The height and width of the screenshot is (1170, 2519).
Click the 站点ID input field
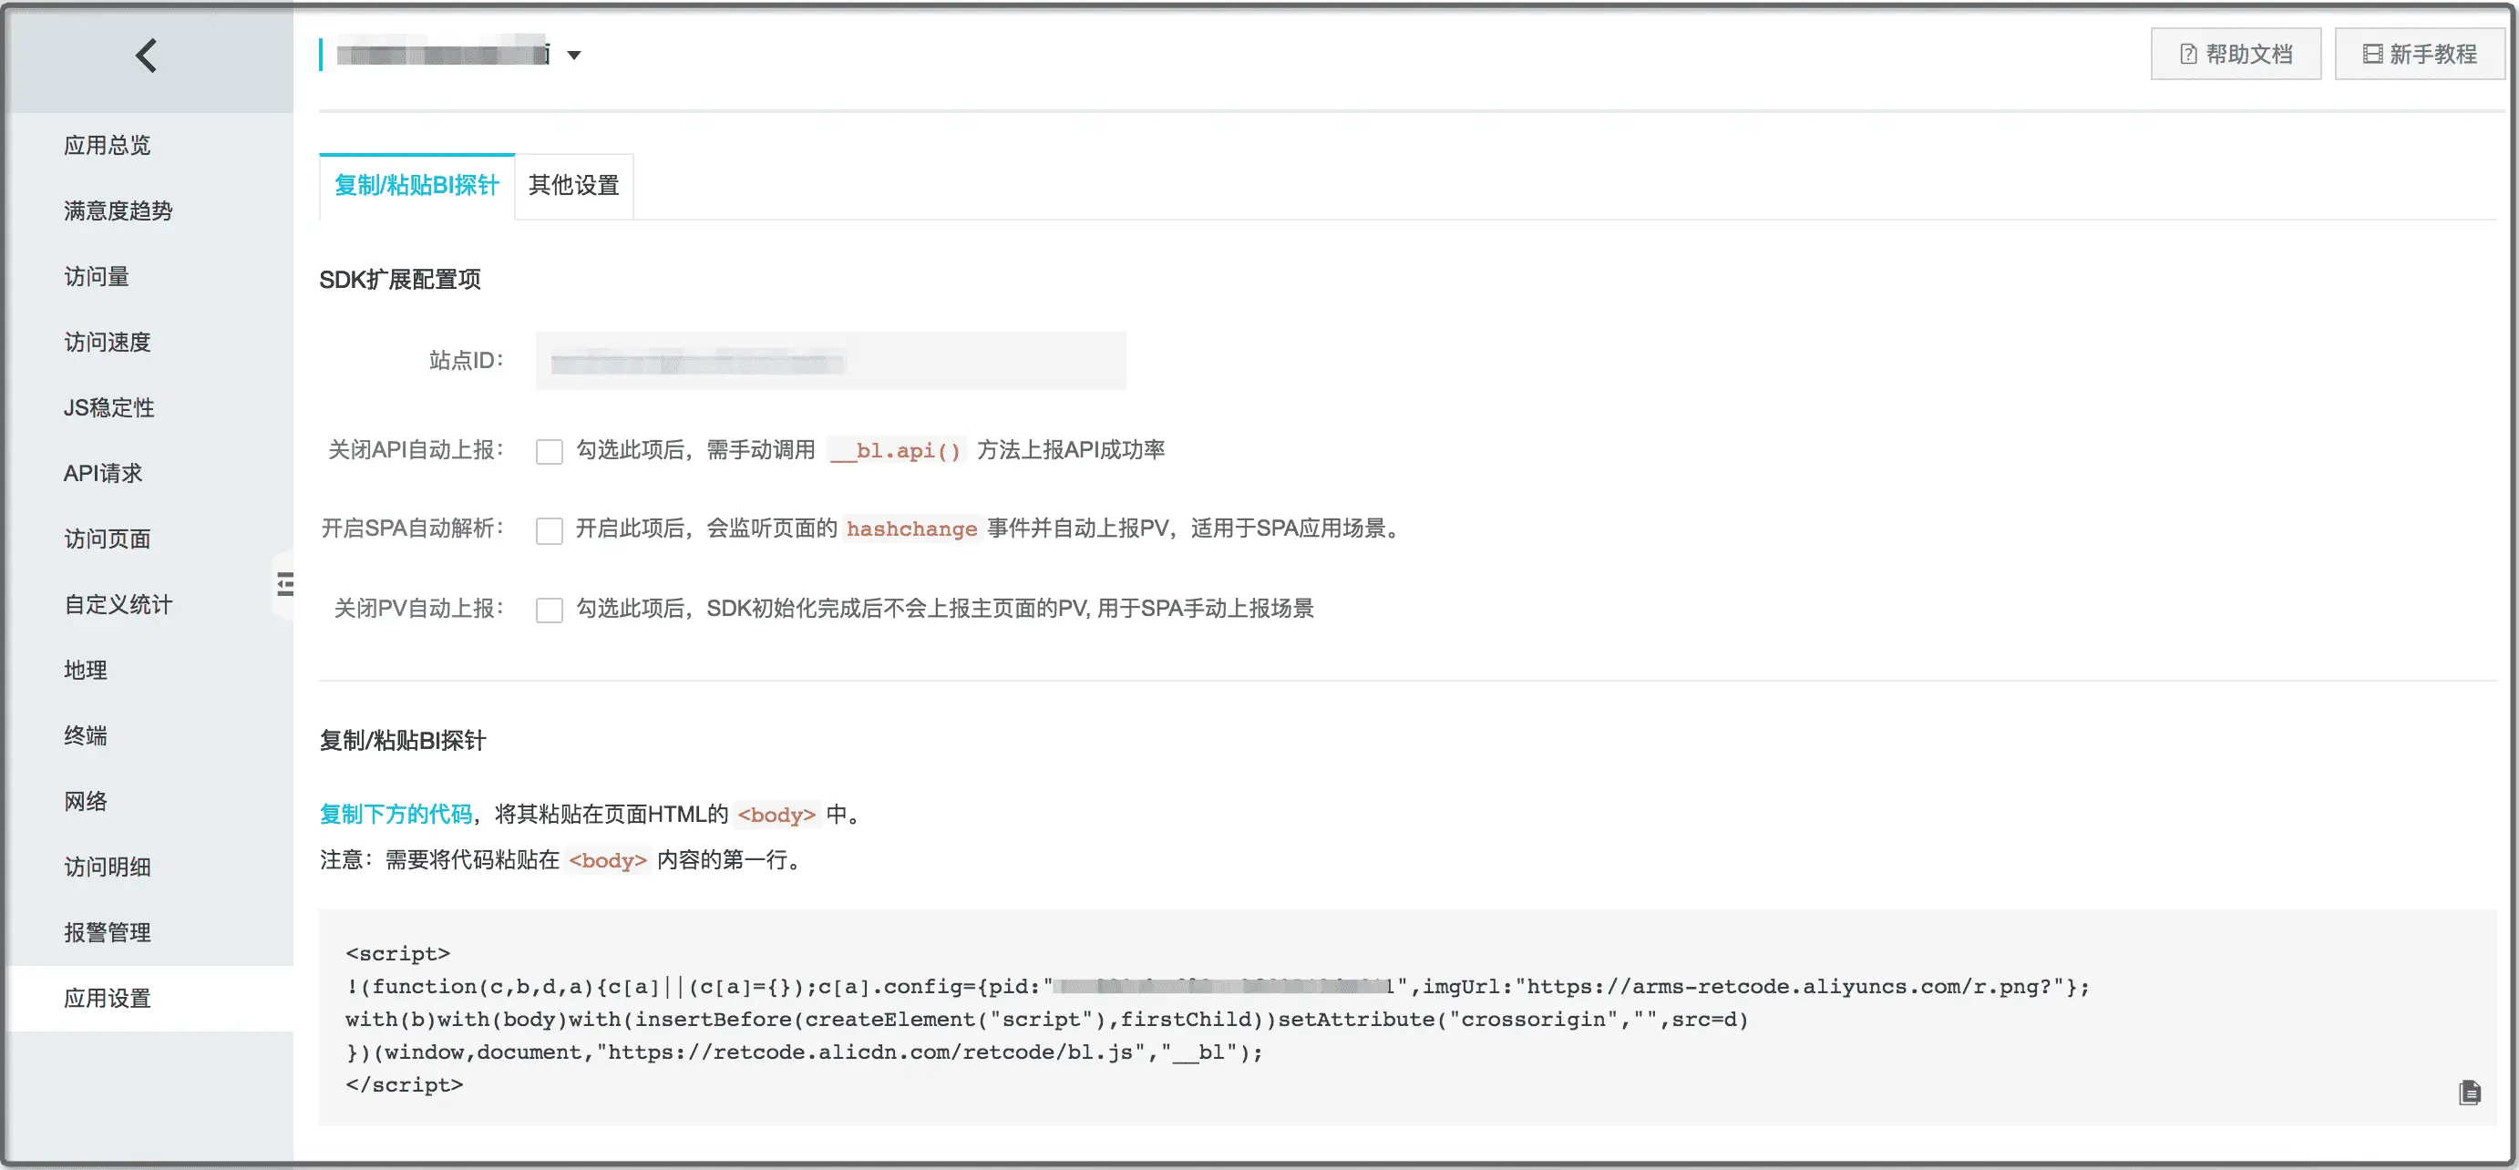click(830, 362)
